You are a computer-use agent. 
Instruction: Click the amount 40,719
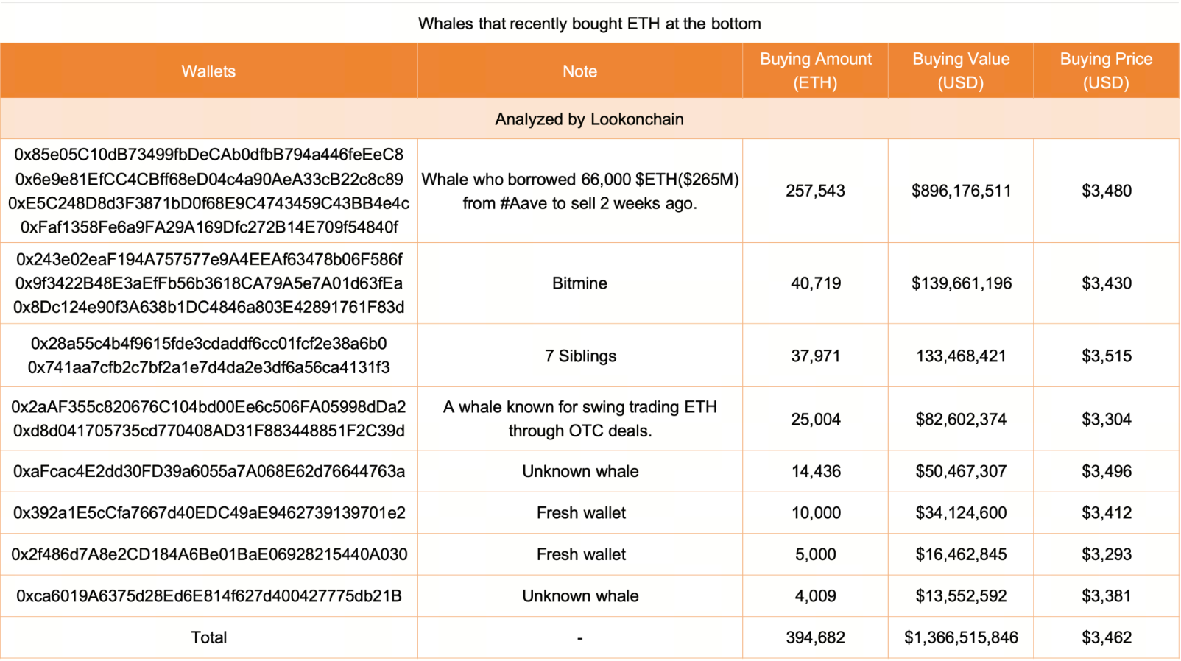(x=816, y=283)
